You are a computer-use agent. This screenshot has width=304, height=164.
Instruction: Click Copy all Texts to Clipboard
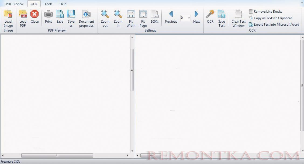click(x=273, y=18)
